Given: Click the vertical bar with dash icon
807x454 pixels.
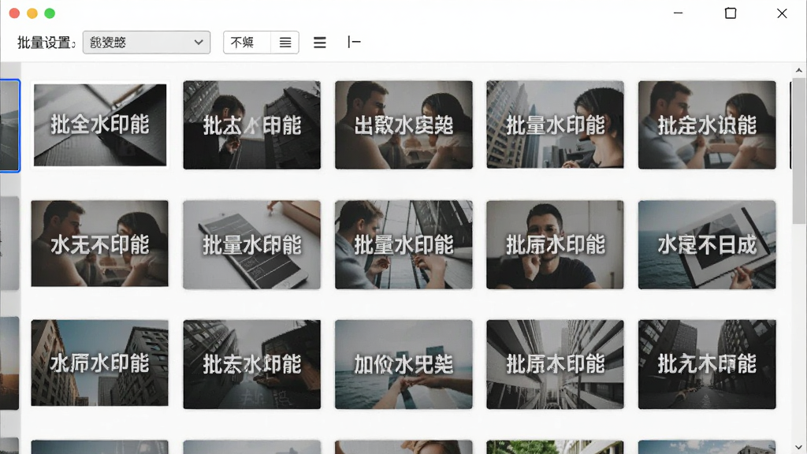Looking at the screenshot, I should [354, 42].
